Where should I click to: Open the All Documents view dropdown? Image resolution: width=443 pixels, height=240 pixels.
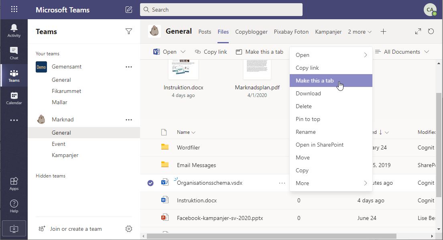pos(402,52)
